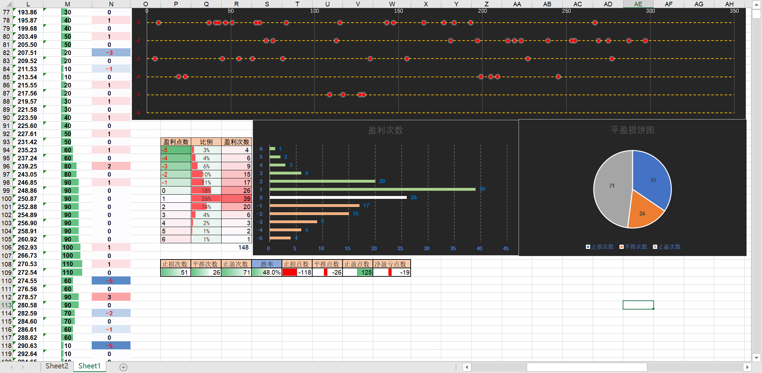Click the sheet tab splitter handle
The image size is (762, 373).
pos(456,367)
